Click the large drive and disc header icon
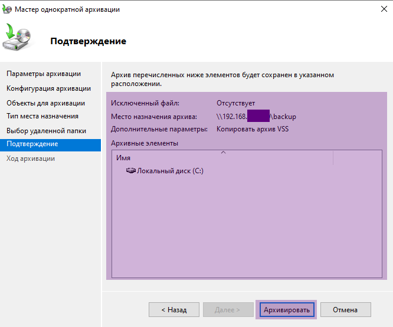This screenshot has width=393, height=327. click(x=17, y=37)
